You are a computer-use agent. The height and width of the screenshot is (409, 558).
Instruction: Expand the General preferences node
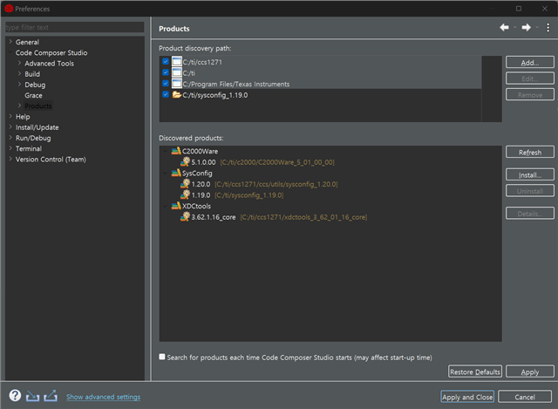[10, 42]
